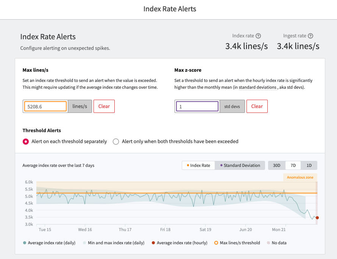337x259 pixels.
Task: Click Average index rate over the last 7 days
Action: [x=58, y=165]
